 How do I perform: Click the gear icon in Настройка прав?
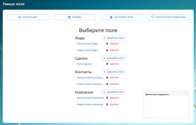pyautogui.click(x=111, y=17)
